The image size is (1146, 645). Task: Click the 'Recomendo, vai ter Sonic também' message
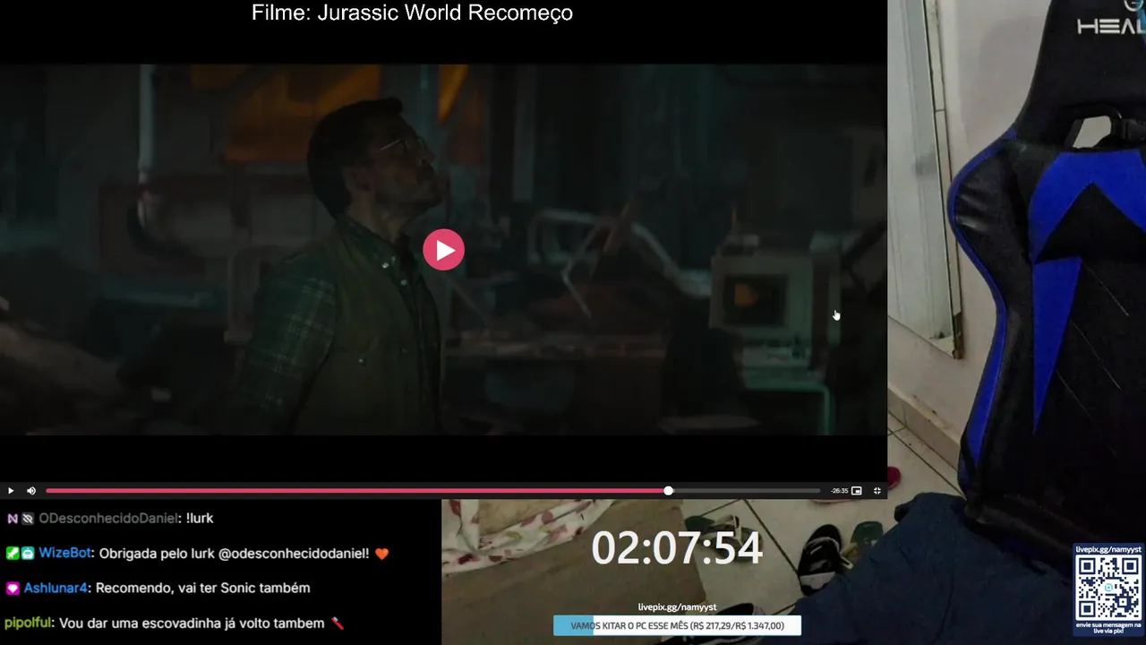click(x=202, y=589)
